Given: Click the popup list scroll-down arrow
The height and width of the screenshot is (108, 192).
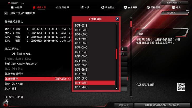Looking at the screenshot, I should (x=117, y=89).
